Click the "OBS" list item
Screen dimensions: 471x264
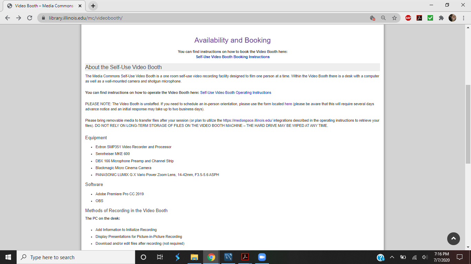(x=99, y=201)
